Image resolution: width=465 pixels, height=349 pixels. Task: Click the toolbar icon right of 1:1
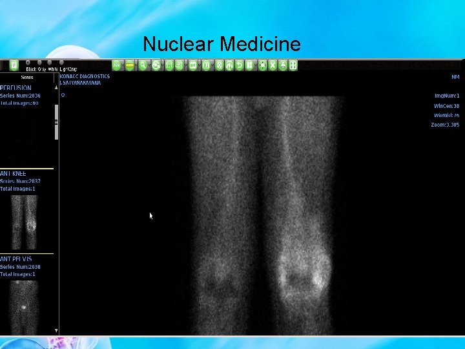180,65
